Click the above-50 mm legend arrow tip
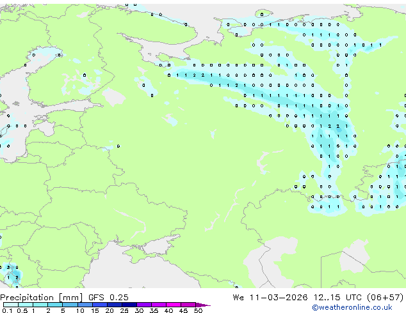This screenshot has height=313, width=406. point(203,305)
